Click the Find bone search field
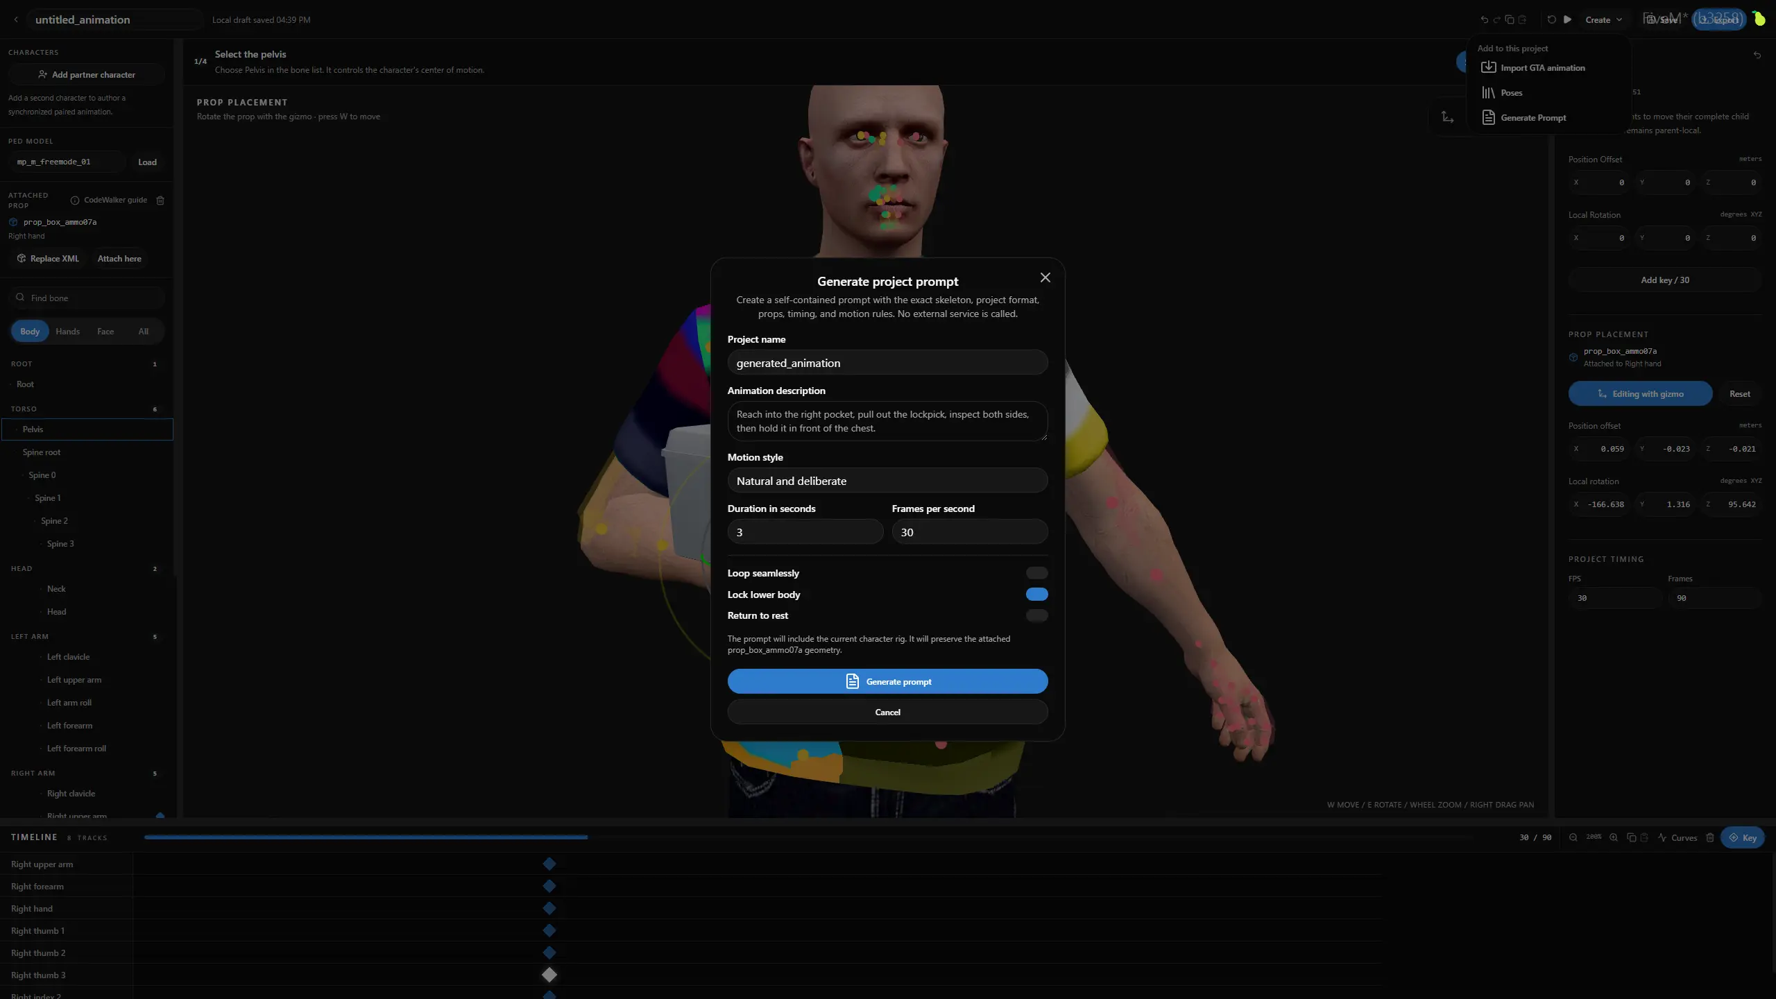Viewport: 1776px width, 999px height. 87,298
